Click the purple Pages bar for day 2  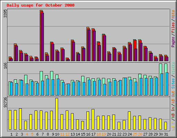[17, 53]
